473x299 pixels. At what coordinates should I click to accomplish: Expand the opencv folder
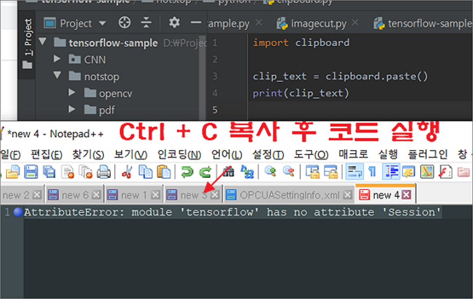[72, 92]
